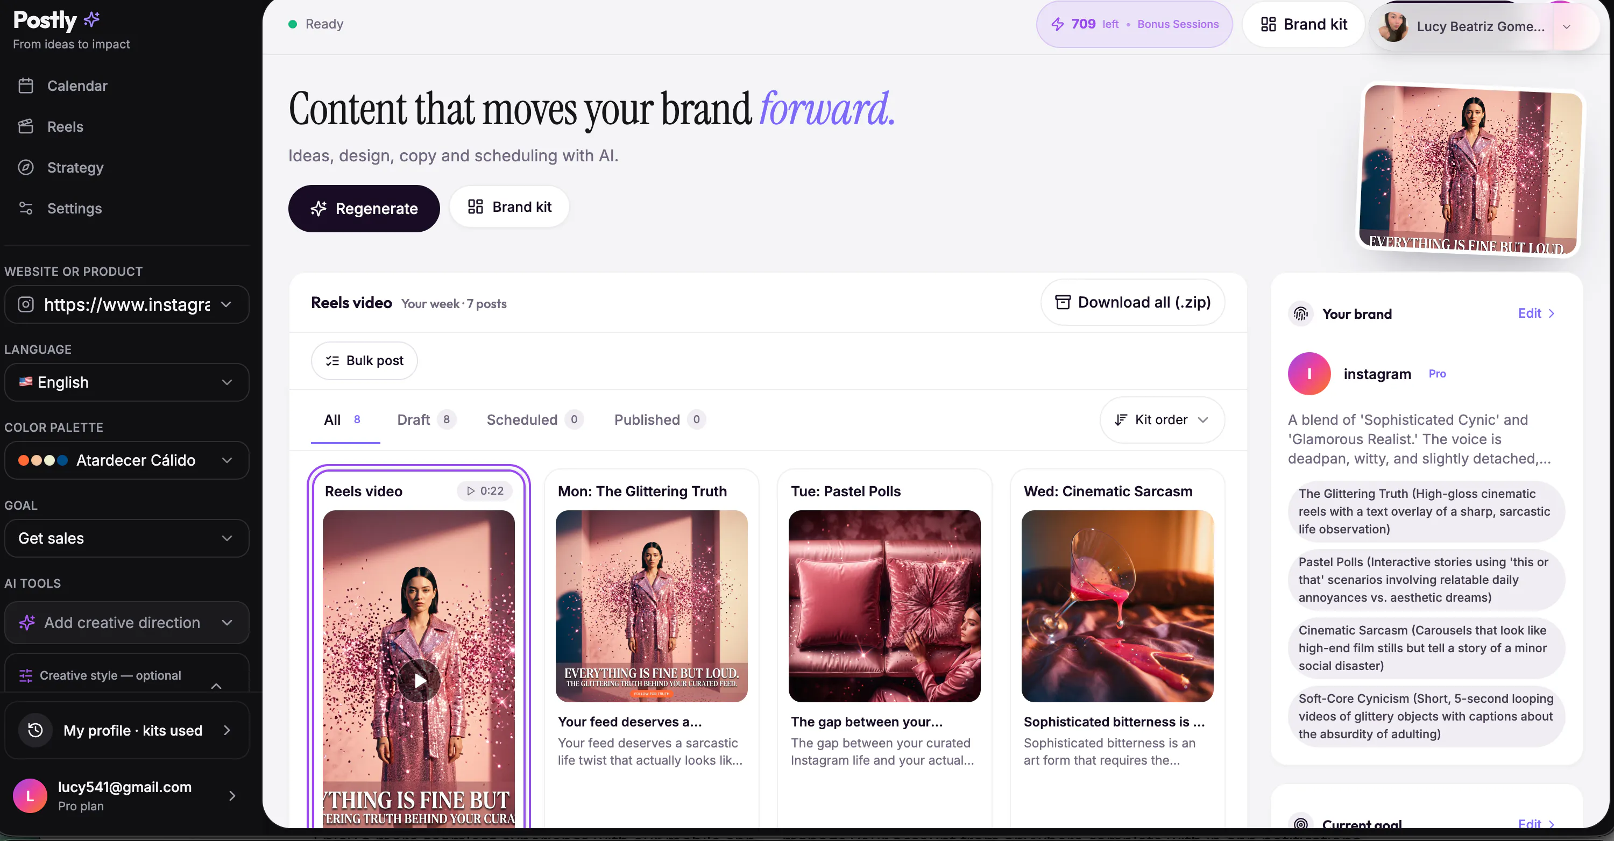
Task: Switch to the Draft tab
Action: pyautogui.click(x=426, y=419)
